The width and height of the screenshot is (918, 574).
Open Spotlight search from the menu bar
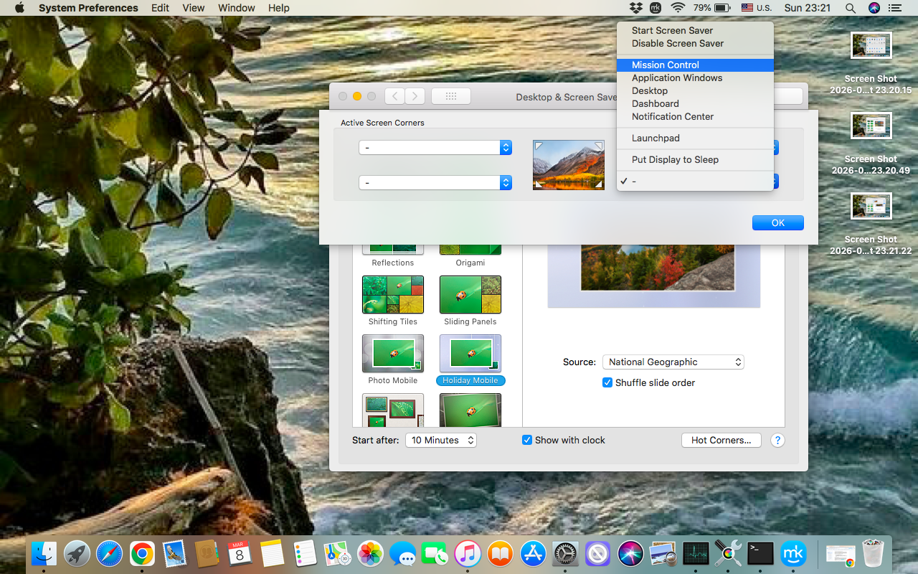click(x=850, y=8)
